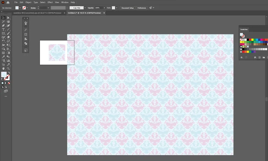Open Edit Toolbar three-dots button

[6, 96]
